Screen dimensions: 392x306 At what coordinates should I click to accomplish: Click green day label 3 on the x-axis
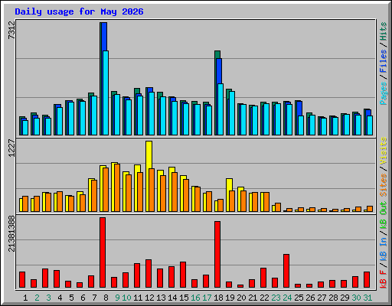pos(48,298)
